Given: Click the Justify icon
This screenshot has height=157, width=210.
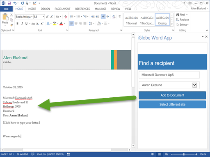Looking at the screenshot, I should click(85, 23).
